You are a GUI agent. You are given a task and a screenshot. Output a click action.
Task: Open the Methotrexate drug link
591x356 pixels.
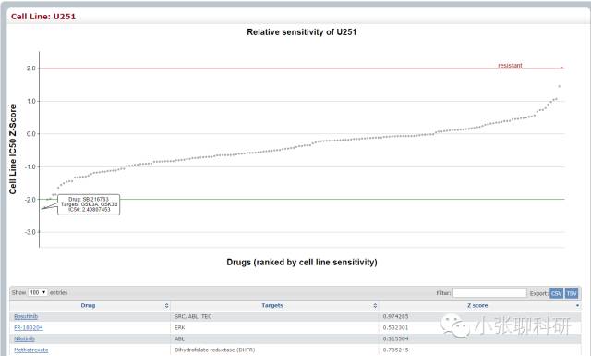tap(31, 350)
